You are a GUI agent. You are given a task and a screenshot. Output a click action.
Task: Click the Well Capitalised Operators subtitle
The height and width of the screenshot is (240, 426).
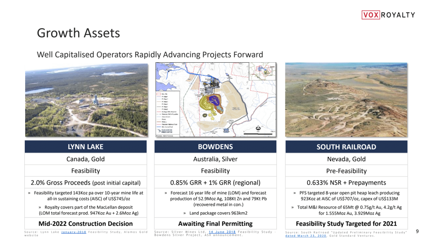click(x=150, y=55)
